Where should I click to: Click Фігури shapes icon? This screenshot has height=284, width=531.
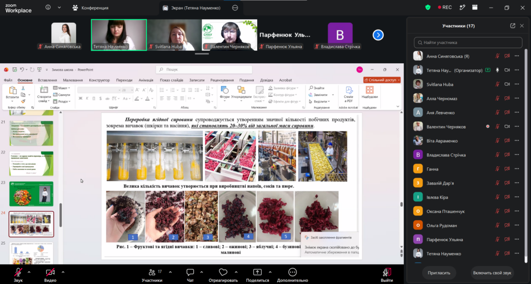pos(225,90)
